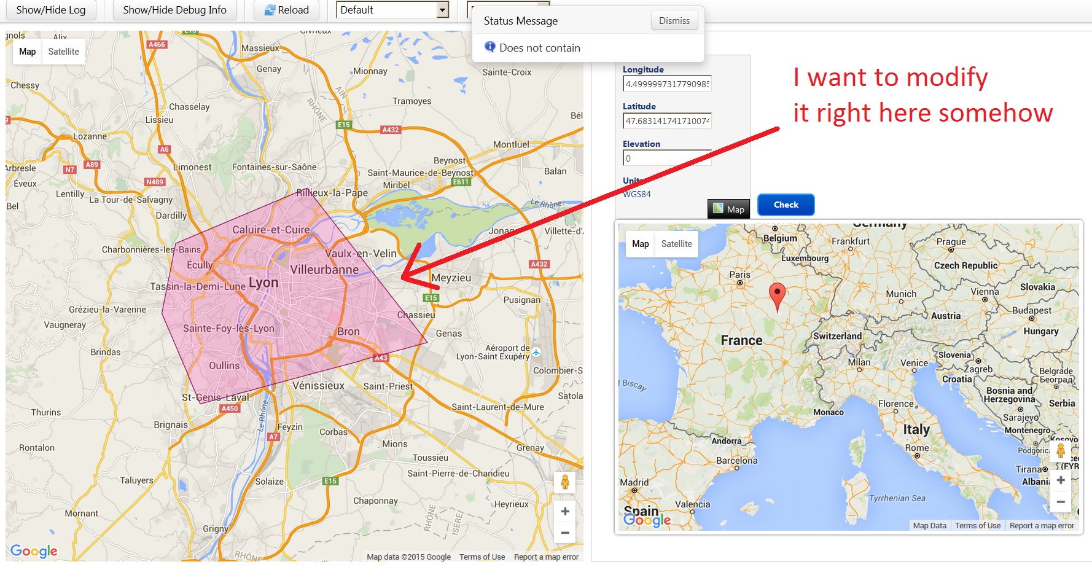
Task: Click Show/Hide Debug Info button
Action: click(174, 10)
